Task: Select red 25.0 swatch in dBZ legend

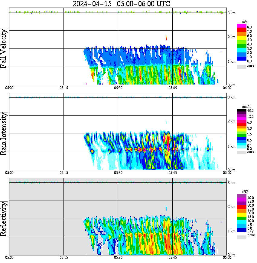Action: (x=242, y=208)
